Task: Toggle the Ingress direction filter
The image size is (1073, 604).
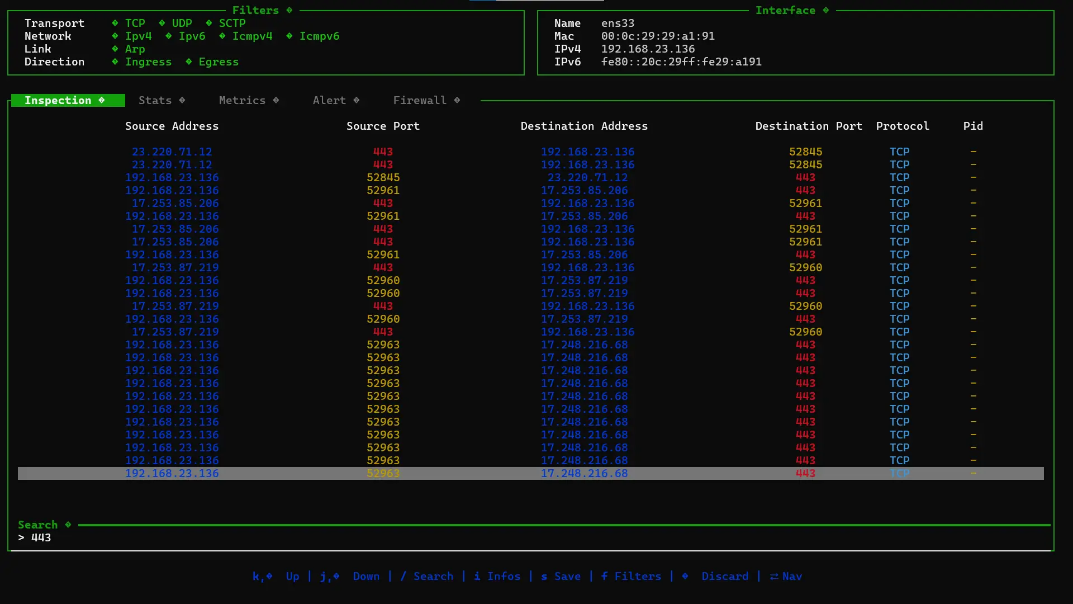Action: pyautogui.click(x=148, y=62)
